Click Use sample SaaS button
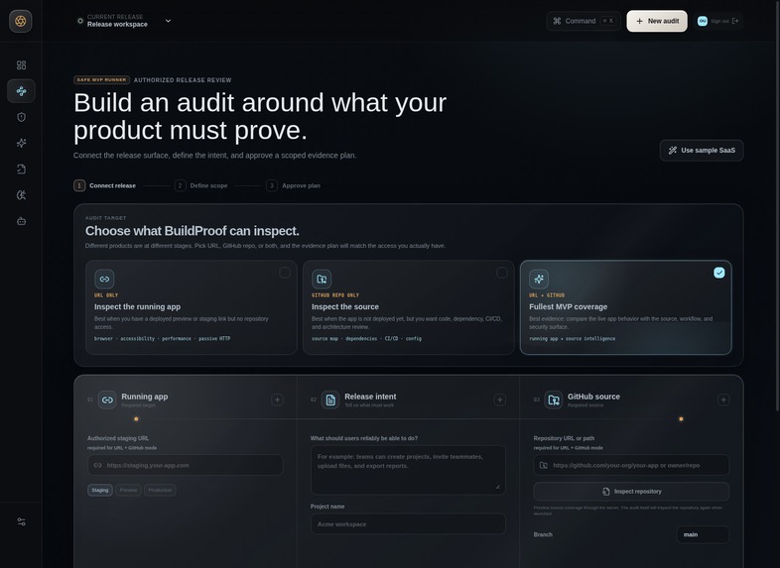 [702, 150]
